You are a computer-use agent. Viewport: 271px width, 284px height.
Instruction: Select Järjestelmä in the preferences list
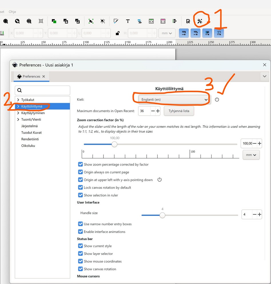pyautogui.click(x=29, y=126)
